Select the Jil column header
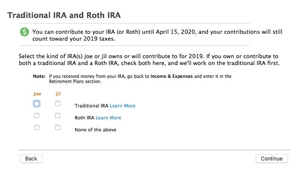Image resolution: width=300 pixels, height=190 pixels. pyautogui.click(x=58, y=94)
